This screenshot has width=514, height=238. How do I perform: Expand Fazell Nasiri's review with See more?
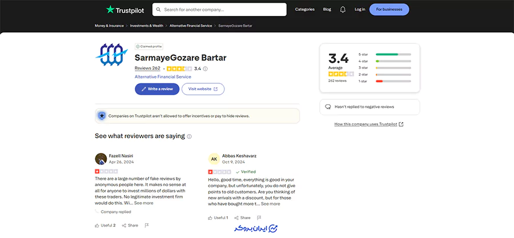click(143, 203)
